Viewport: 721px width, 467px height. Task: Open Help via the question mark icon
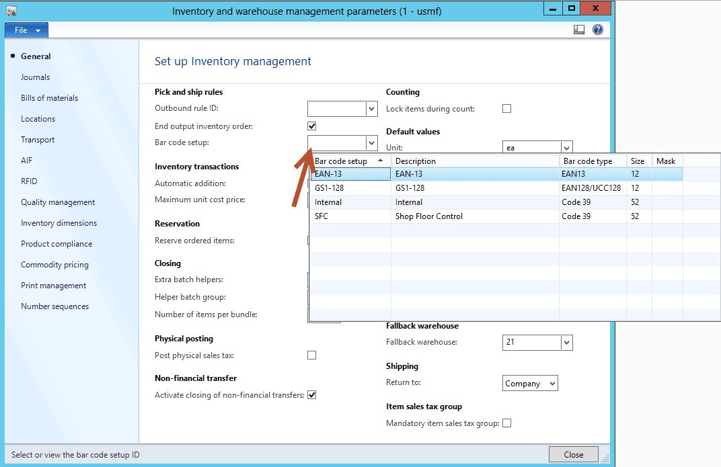click(597, 30)
